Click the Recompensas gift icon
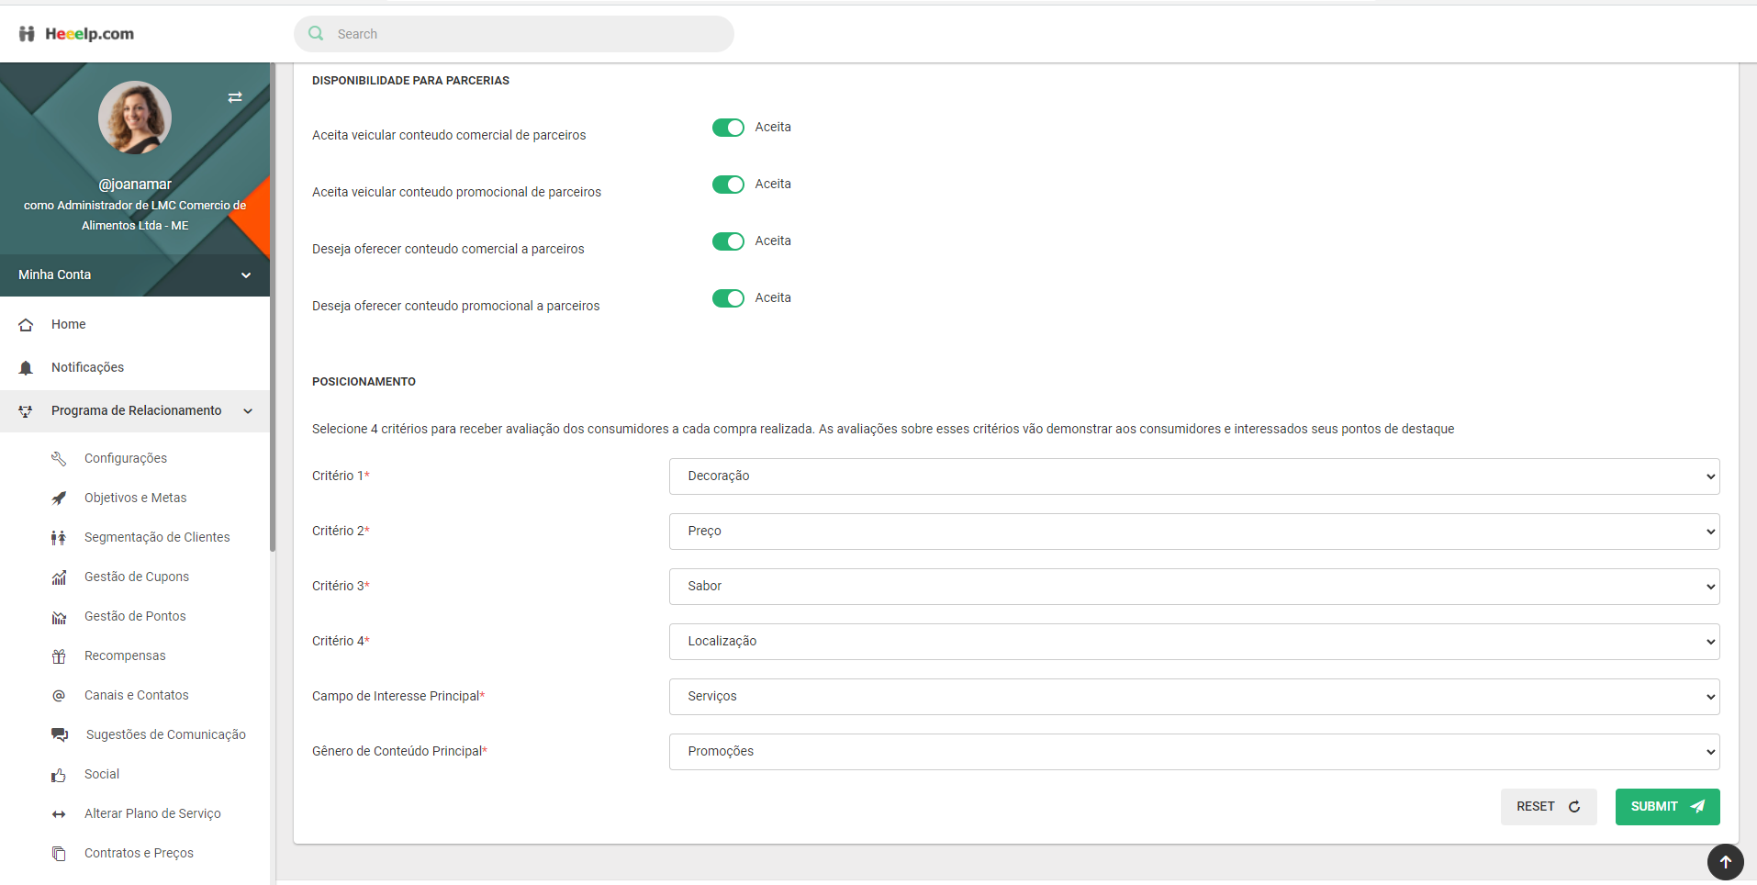 click(59, 656)
